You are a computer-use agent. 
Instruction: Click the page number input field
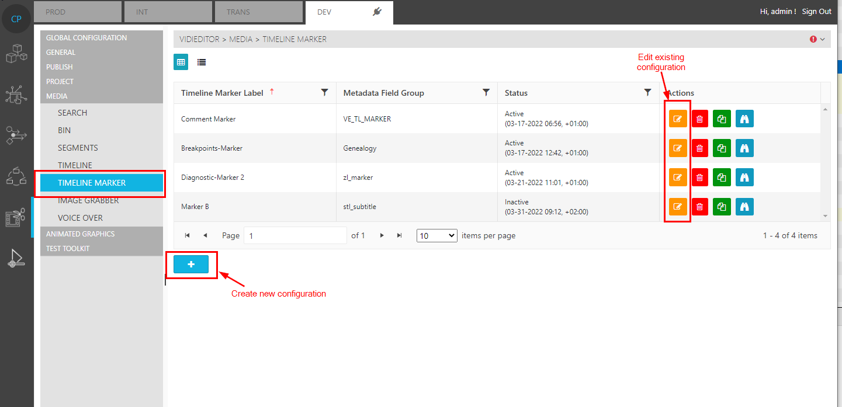click(295, 236)
